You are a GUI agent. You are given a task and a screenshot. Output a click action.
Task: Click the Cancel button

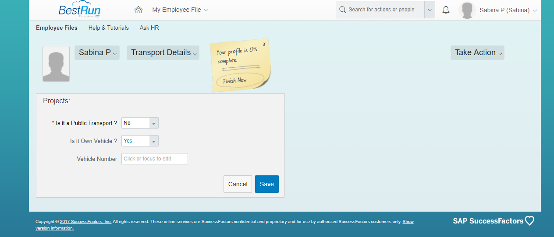(x=238, y=184)
